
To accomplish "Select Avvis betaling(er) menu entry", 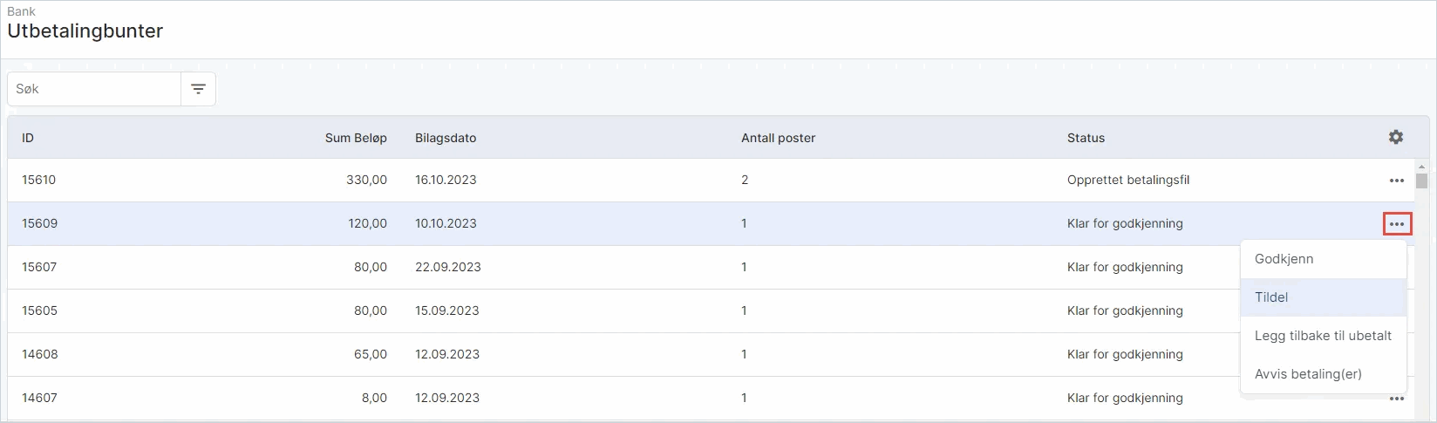I will [x=1323, y=374].
